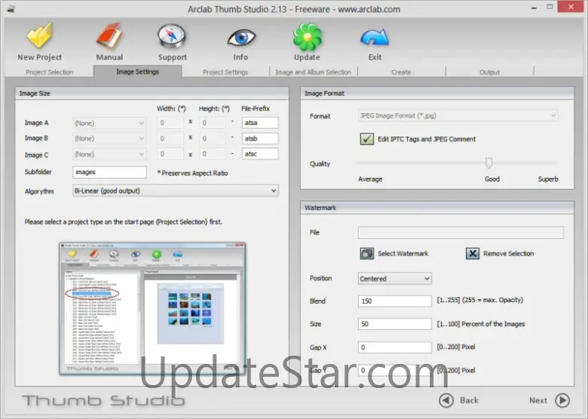Click the Blend value field
Viewport: 588px width, 419px height.
[x=395, y=301]
